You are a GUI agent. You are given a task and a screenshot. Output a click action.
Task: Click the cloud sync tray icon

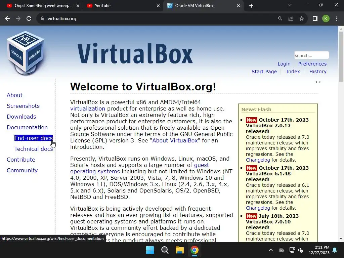[282, 250]
